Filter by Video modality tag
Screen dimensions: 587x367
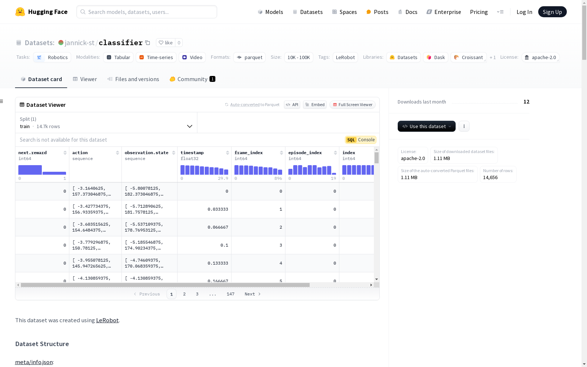point(192,57)
